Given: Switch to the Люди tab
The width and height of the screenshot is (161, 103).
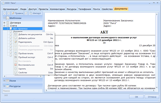Looking at the screenshot, I should tap(23, 9).
